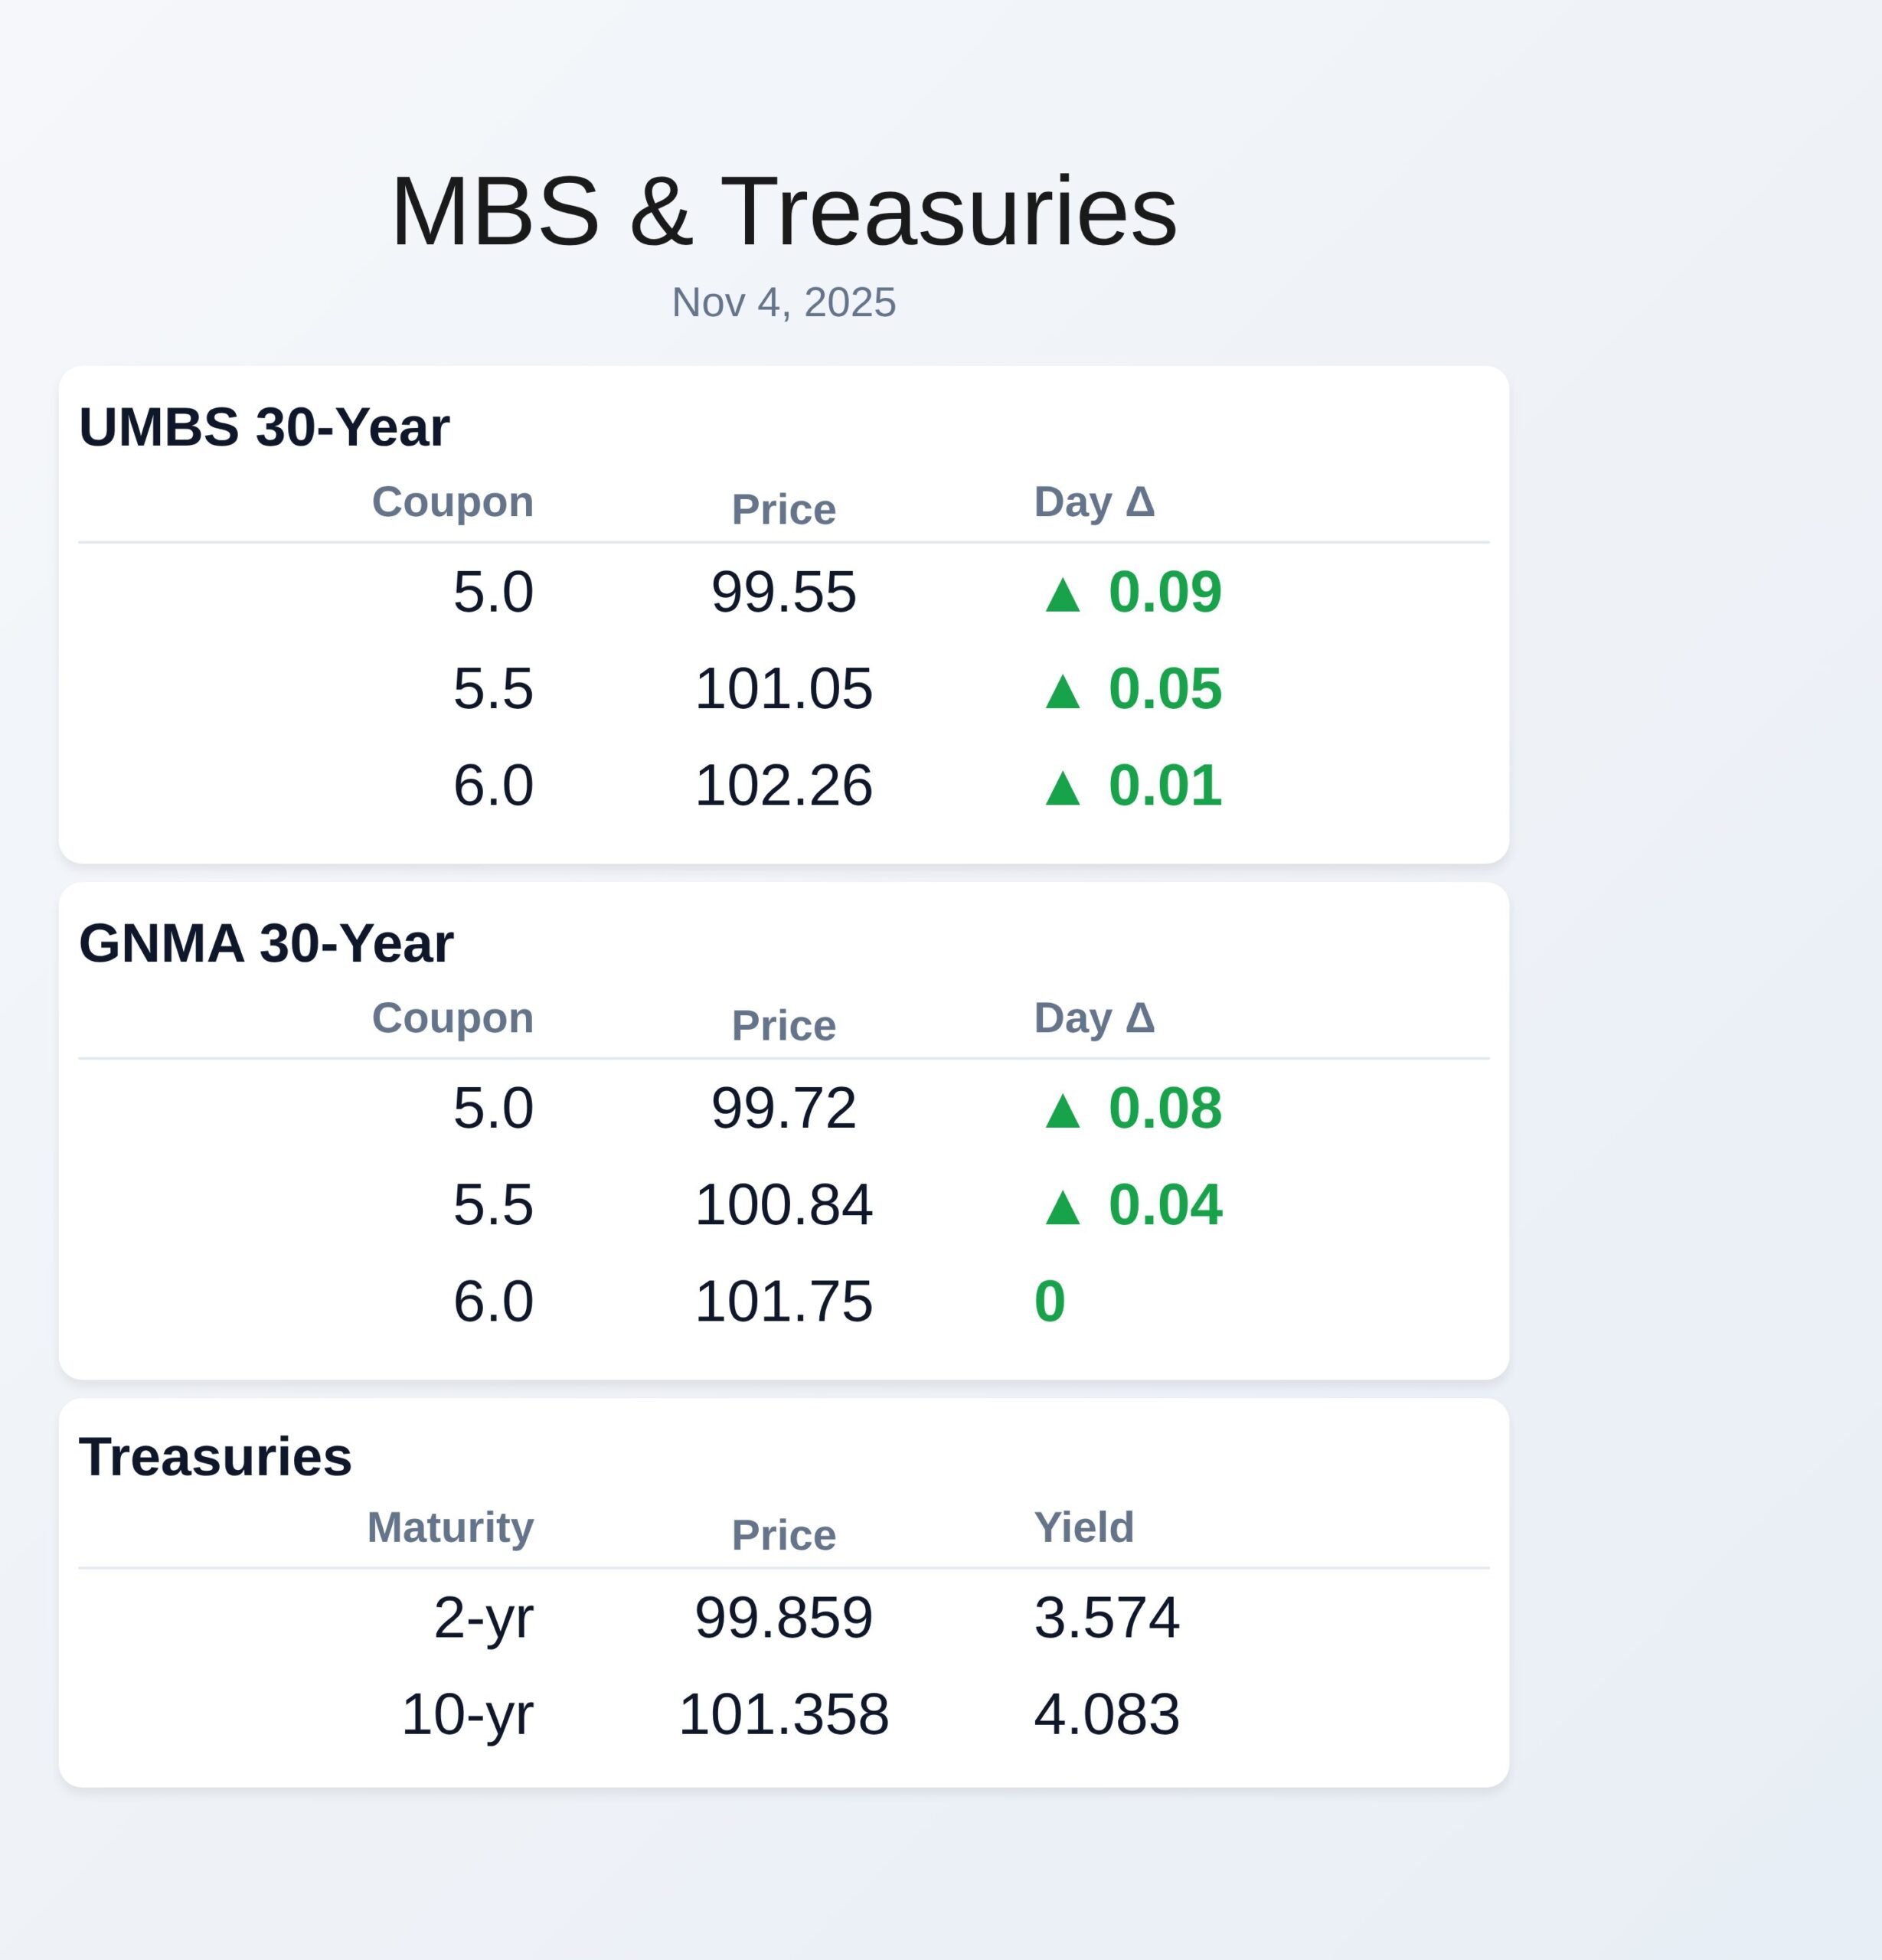This screenshot has height=1960, width=1882.
Task: Click the up arrow beside GNMA 0.04 change
Action: [1062, 1207]
